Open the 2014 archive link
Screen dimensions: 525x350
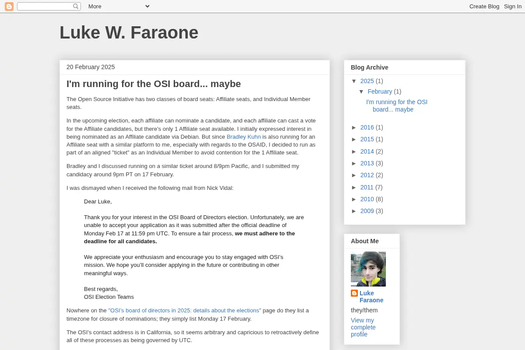367,151
